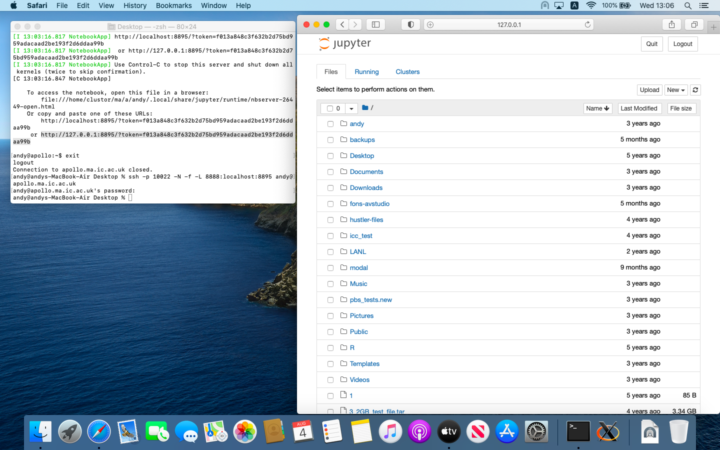
Task: Tick the checkbox for the Music folder
Action: coord(330,284)
